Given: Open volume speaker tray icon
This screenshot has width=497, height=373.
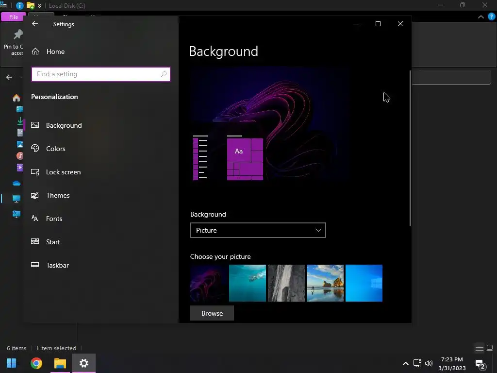Looking at the screenshot, I should (429, 363).
